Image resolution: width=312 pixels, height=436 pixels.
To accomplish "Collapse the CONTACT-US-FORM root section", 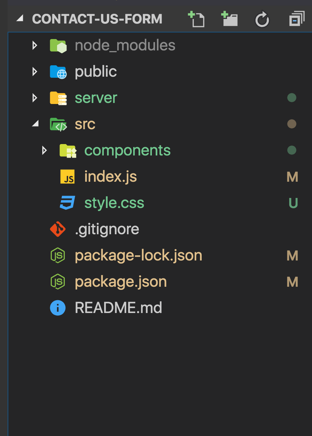I will click(20, 19).
